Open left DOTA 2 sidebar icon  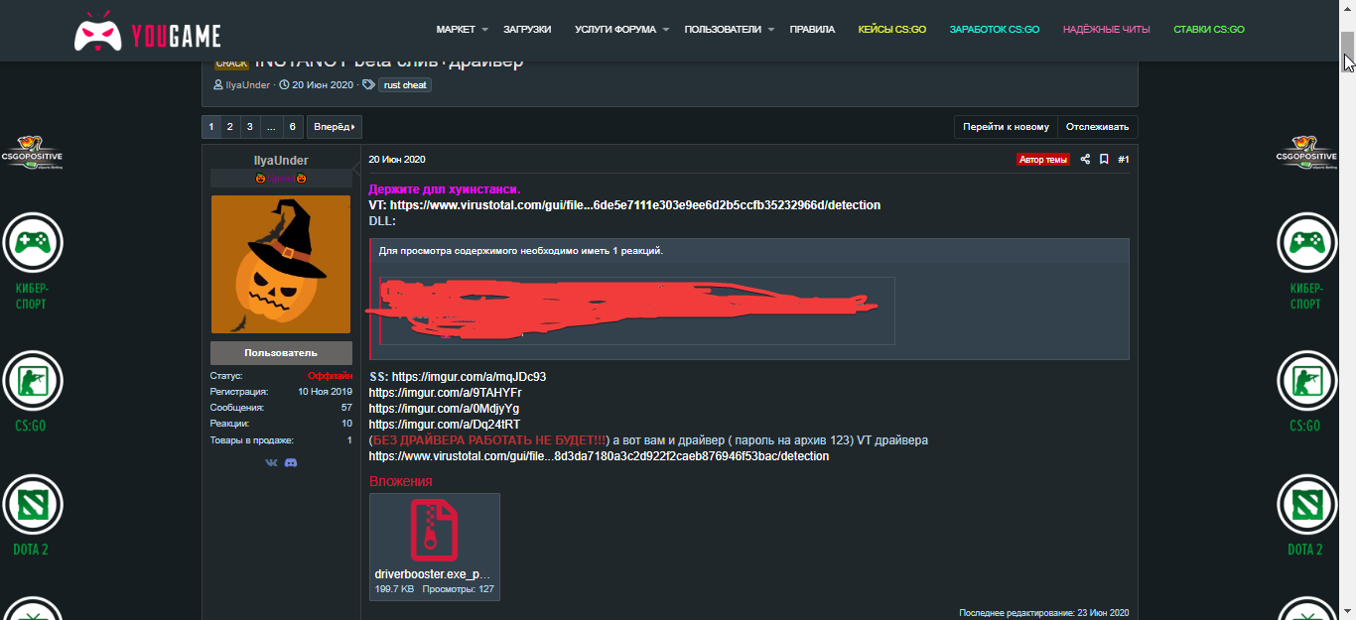32,505
